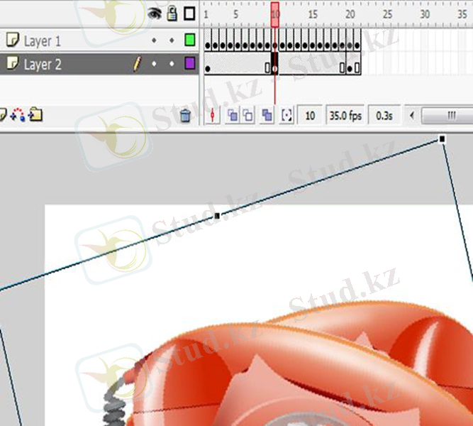Toggle lock dot for Layer 1
The width and height of the screenshot is (473, 426).
(172, 40)
